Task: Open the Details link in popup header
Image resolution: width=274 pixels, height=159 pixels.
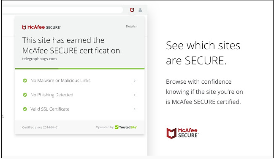Action: [x=132, y=26]
